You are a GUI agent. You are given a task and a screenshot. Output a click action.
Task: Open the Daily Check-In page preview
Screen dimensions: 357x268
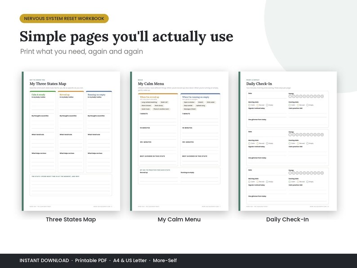tap(288, 141)
